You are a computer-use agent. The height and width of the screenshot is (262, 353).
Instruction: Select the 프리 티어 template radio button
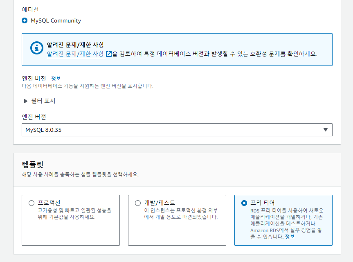click(x=244, y=203)
